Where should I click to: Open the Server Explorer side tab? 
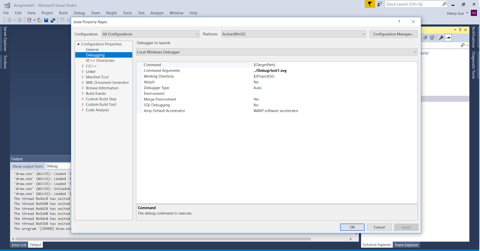point(5,39)
